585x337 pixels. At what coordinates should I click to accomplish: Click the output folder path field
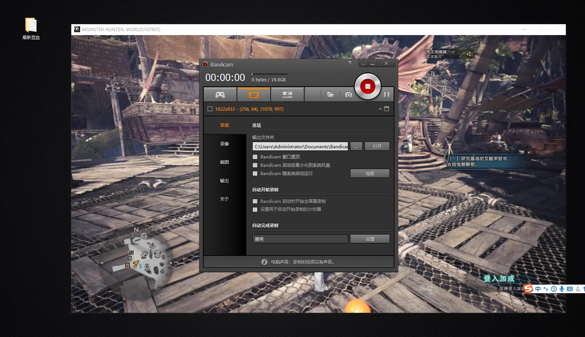pos(300,146)
